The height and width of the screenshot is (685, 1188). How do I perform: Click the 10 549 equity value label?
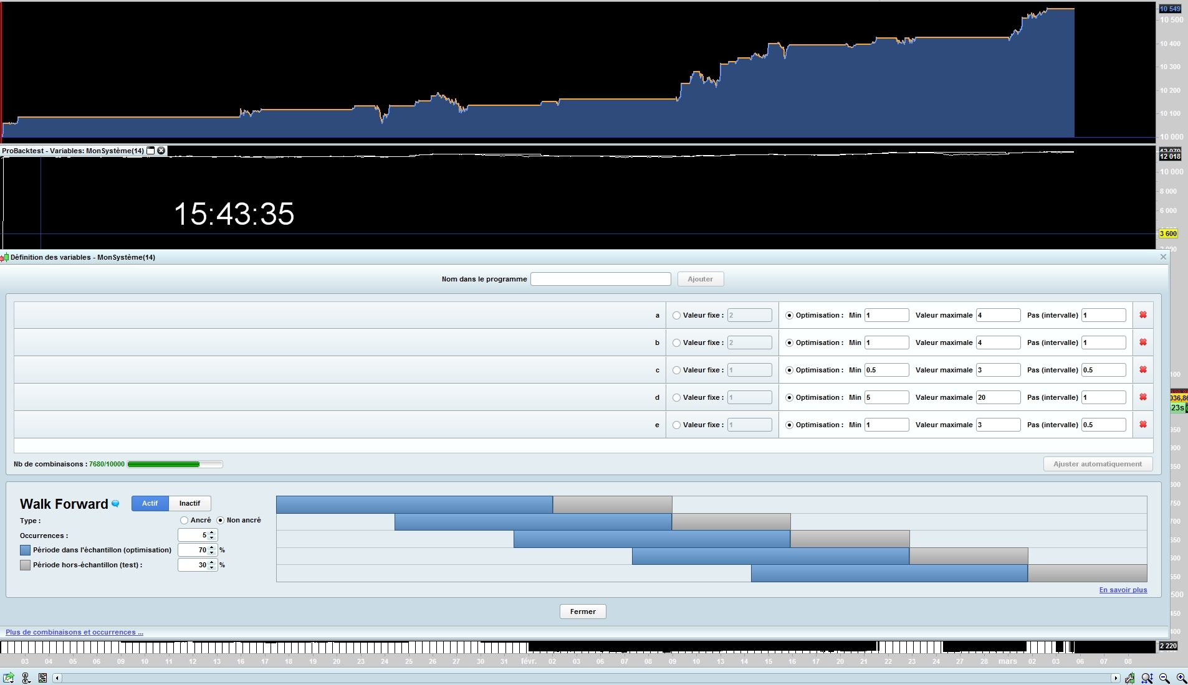tap(1170, 9)
